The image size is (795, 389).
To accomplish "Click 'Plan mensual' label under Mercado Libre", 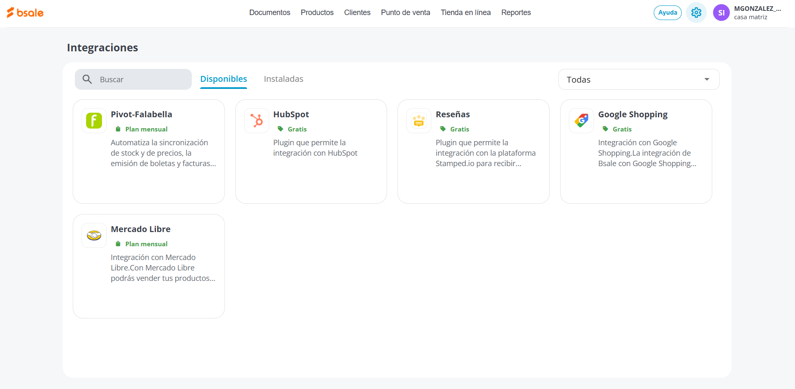I will tap(146, 244).
